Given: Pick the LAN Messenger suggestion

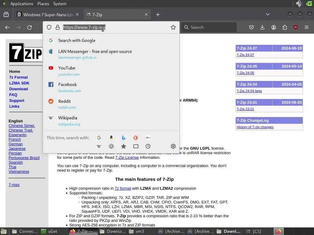Looking at the screenshot, I should (x=111, y=54).
